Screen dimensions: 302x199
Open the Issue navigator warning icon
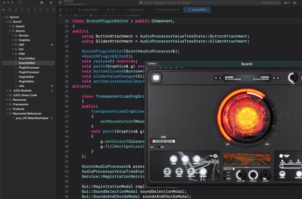28,9
